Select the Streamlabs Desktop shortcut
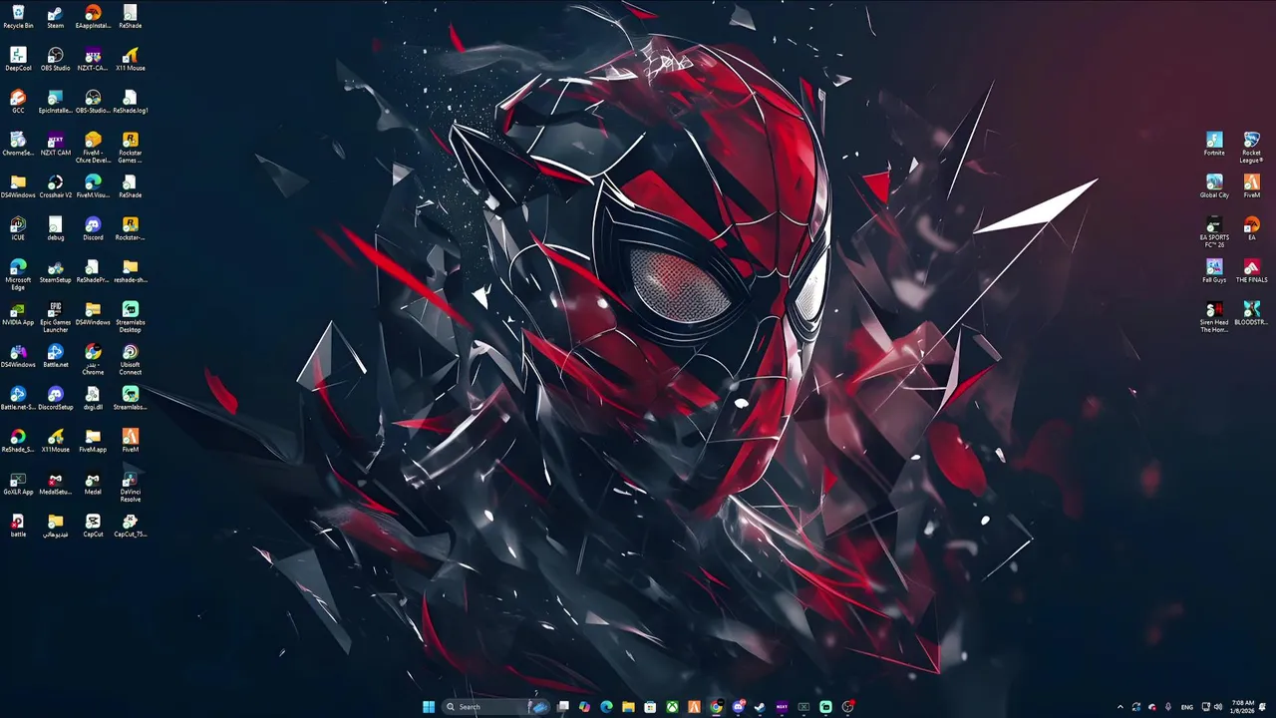 (130, 317)
